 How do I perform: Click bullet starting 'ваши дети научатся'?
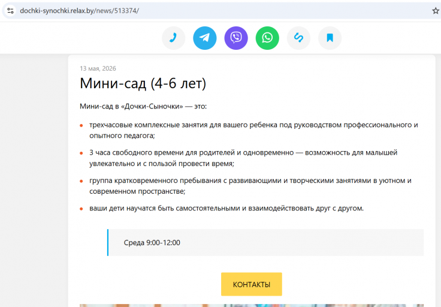tap(226, 208)
